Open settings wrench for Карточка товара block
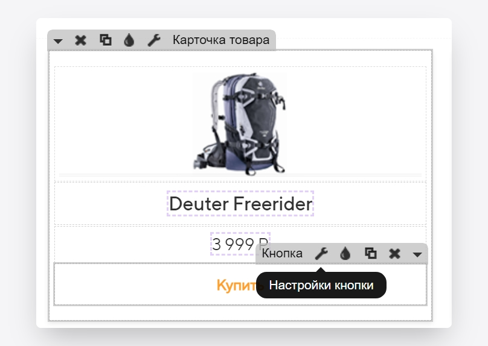The height and width of the screenshot is (346, 488). [x=154, y=40]
